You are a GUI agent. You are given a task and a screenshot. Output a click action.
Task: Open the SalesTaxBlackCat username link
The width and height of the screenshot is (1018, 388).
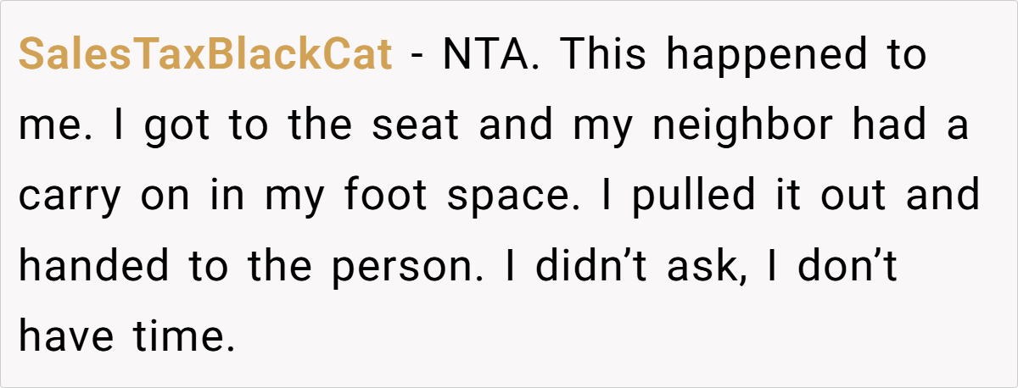[205, 57]
